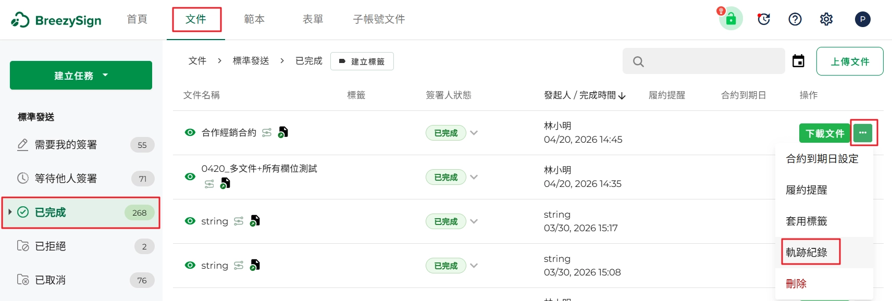This screenshot has width=892, height=301.
Task: Expand the 已完成 sidebar tree arrow
Action: [x=10, y=212]
